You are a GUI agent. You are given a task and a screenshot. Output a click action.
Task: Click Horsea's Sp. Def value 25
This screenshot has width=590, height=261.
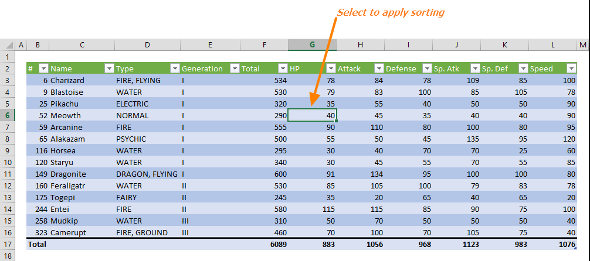pos(504,150)
